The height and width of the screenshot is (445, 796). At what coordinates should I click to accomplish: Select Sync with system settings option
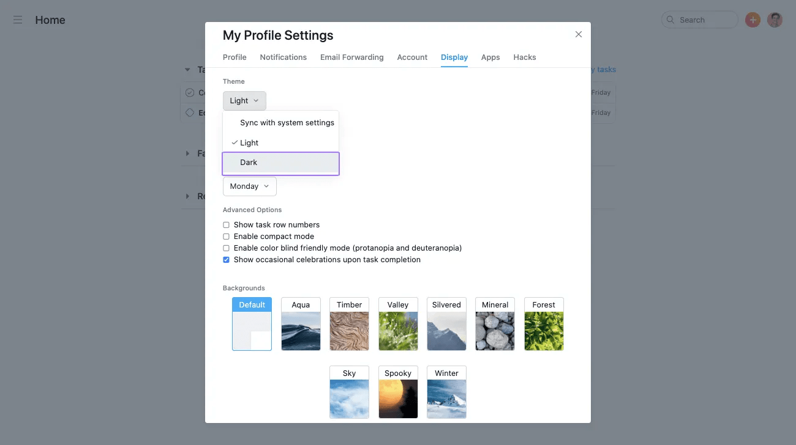(287, 123)
